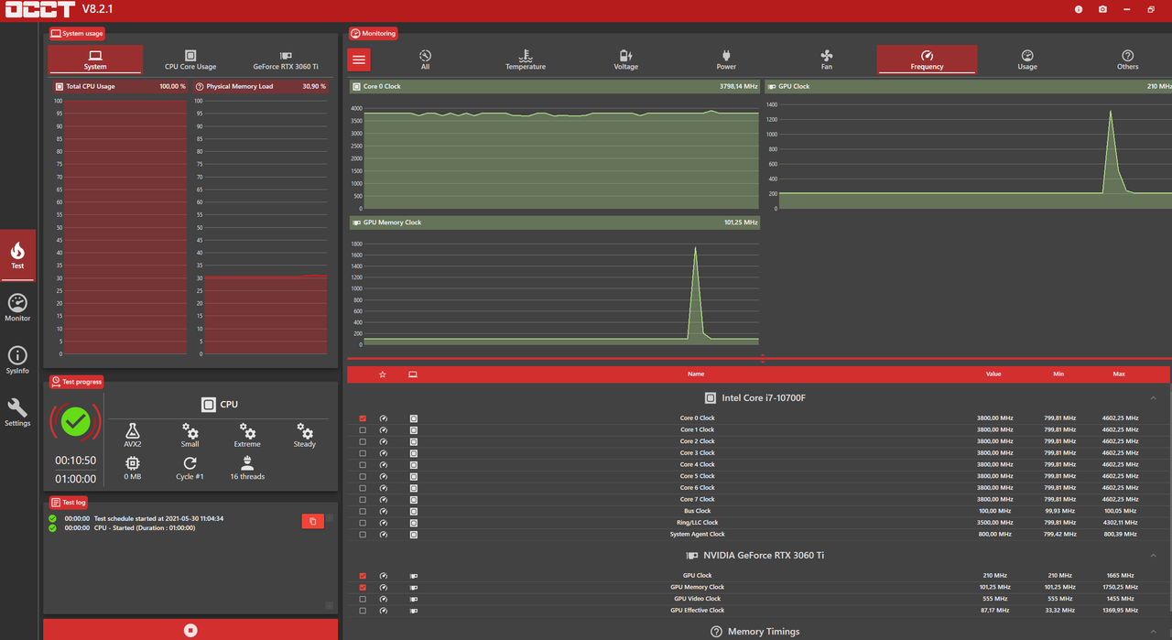The image size is (1172, 640).
Task: Collapse the Intel Core i7-10700F sensor group
Action: (x=1154, y=398)
